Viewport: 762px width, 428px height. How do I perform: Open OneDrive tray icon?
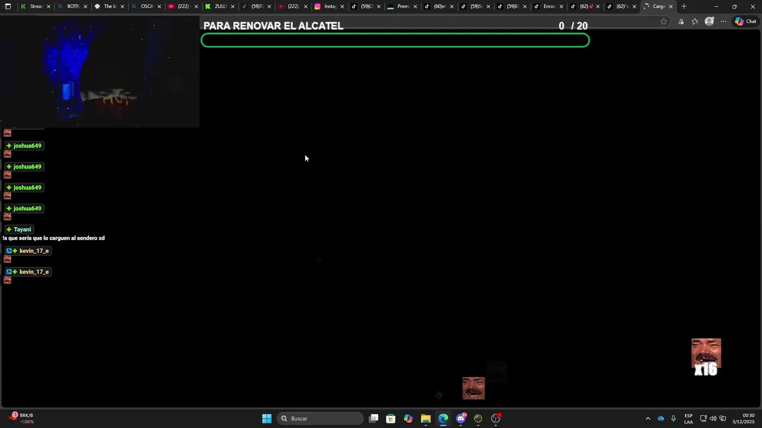point(661,418)
